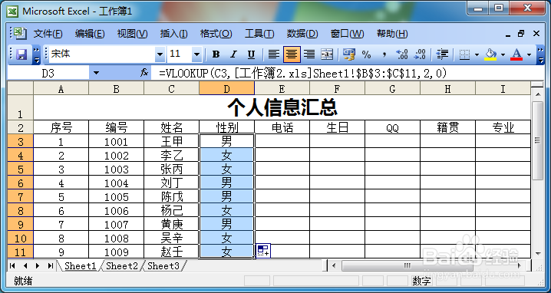Open 格式(O) menu
The width and height of the screenshot is (551, 293).
pos(216,34)
